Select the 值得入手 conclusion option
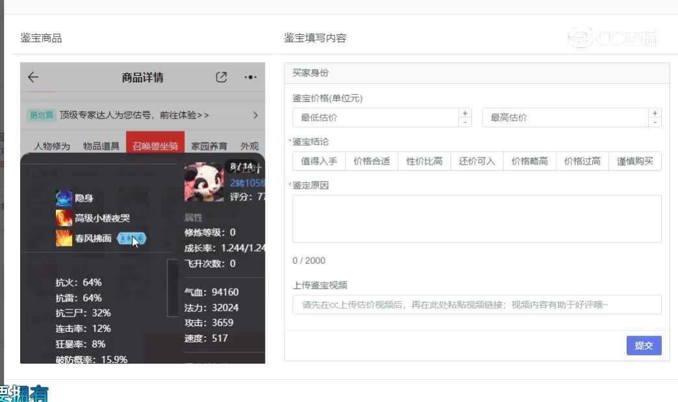Screen dimensions: 678x402 coord(318,161)
